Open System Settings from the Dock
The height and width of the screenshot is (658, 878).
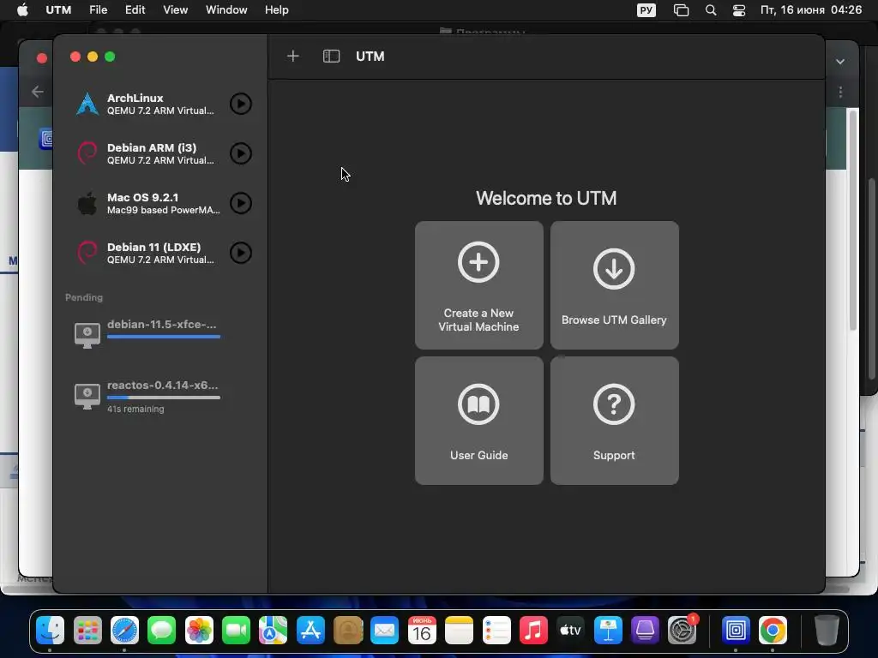[x=682, y=631]
